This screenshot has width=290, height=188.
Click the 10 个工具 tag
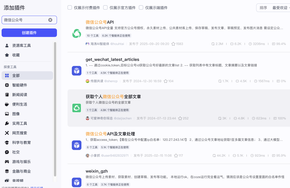point(93,36)
